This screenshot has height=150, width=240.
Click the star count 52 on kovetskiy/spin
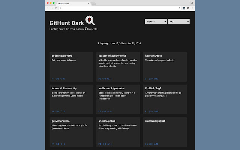[156, 79]
